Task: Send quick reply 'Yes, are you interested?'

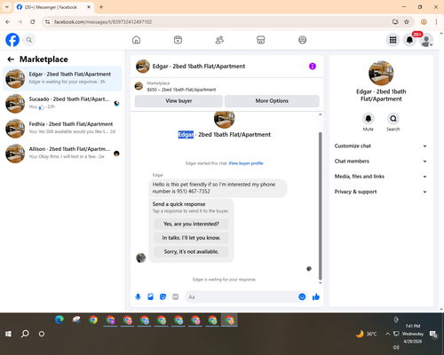Action: pos(191,224)
